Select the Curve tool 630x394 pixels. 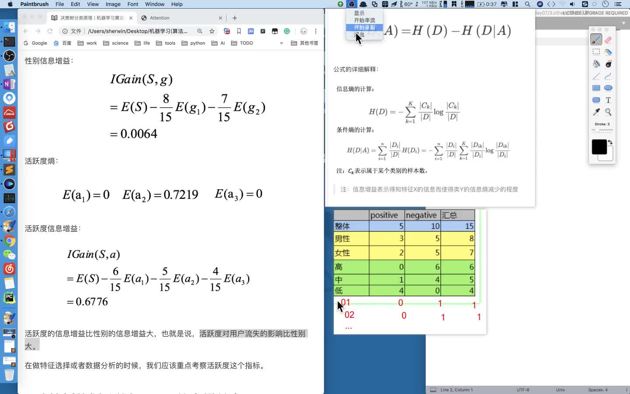tap(608, 76)
